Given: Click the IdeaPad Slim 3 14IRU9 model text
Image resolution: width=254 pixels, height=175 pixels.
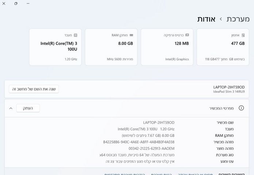Looking at the screenshot, I should coord(229,92).
